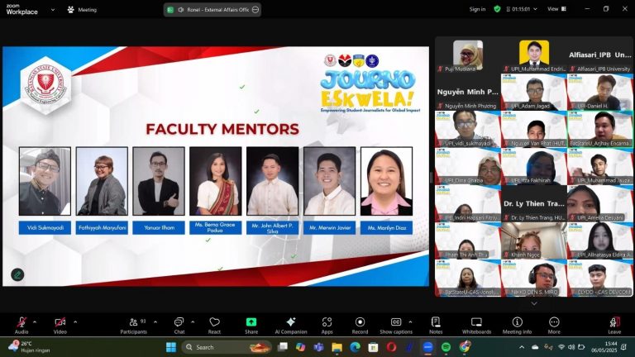The height and width of the screenshot is (357, 635).
Task: Open Opera browser from the taskbar
Action: pyautogui.click(x=391, y=347)
